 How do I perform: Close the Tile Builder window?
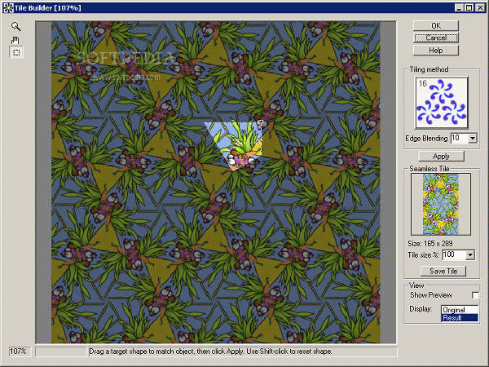click(480, 8)
